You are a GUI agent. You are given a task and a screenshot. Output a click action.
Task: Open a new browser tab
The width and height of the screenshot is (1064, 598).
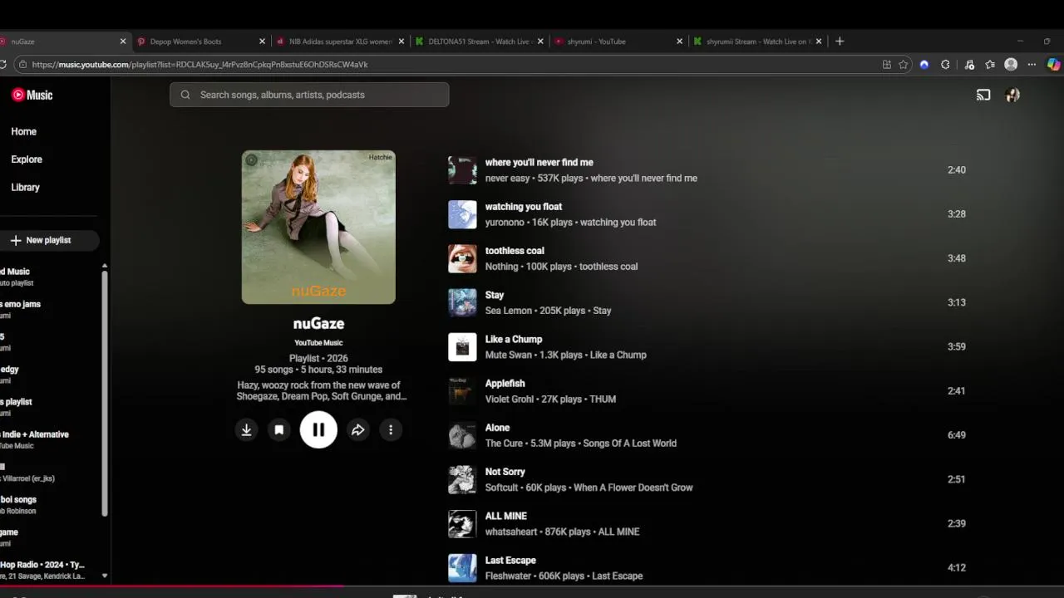[x=840, y=42]
